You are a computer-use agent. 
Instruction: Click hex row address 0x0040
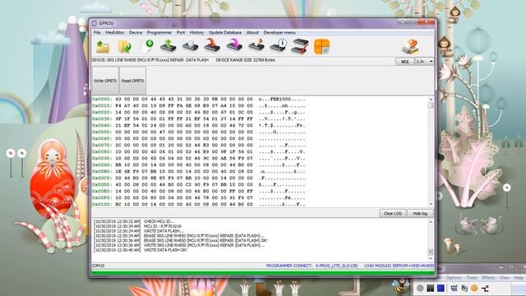click(x=102, y=126)
